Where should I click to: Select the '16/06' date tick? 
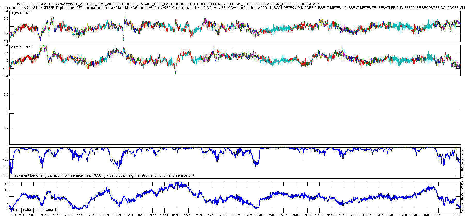33,215
